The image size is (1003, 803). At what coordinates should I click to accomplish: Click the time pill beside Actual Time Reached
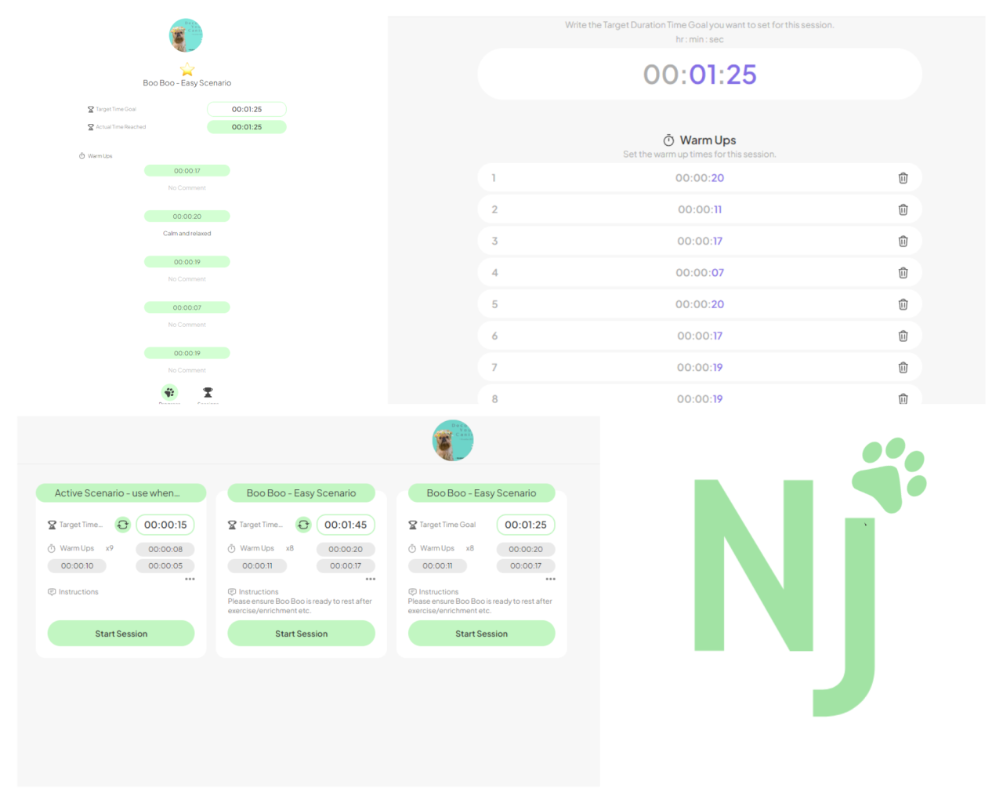[x=247, y=127]
